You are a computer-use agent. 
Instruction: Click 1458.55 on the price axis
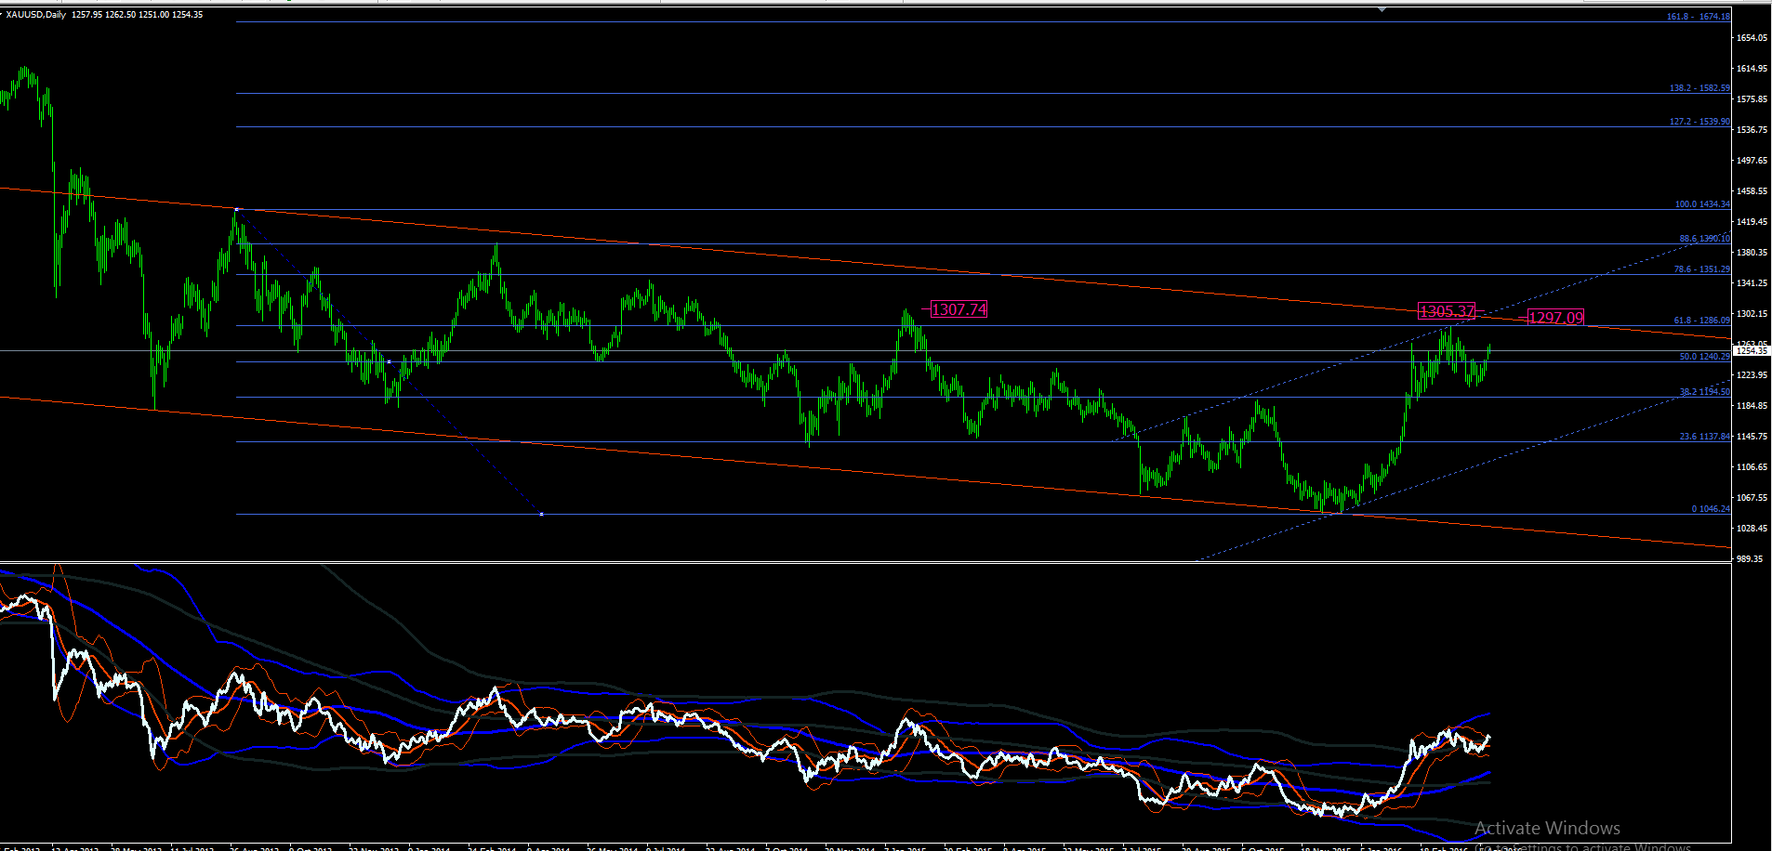[1752, 191]
